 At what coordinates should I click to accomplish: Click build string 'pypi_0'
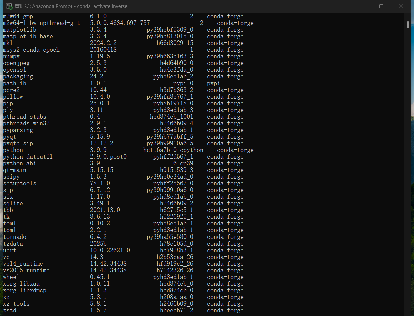coord(183,83)
